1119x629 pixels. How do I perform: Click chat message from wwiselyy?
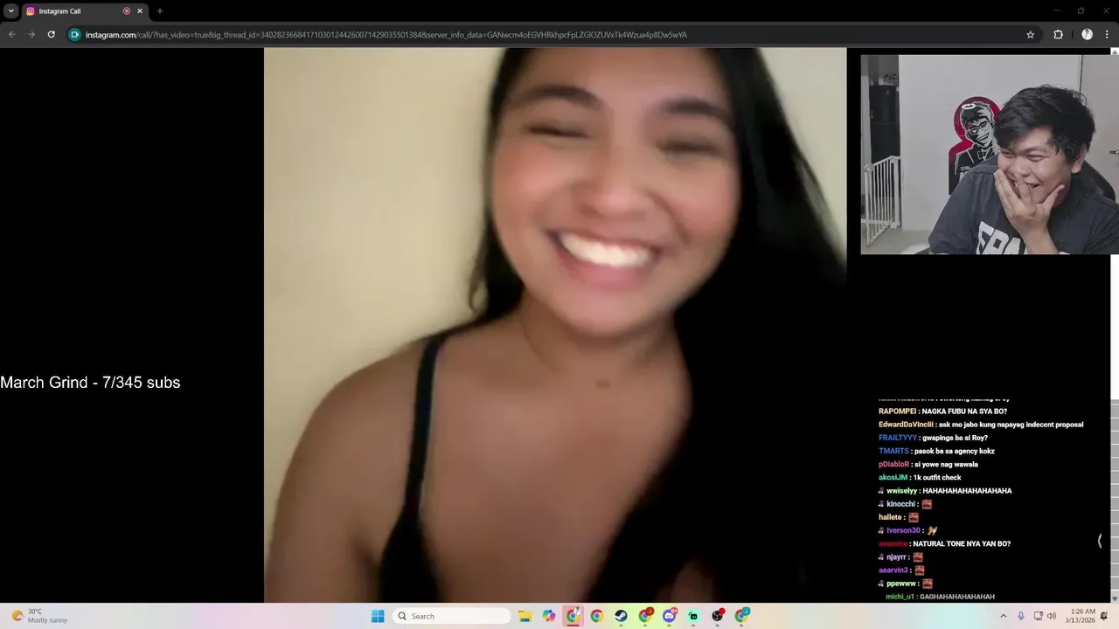(945, 491)
